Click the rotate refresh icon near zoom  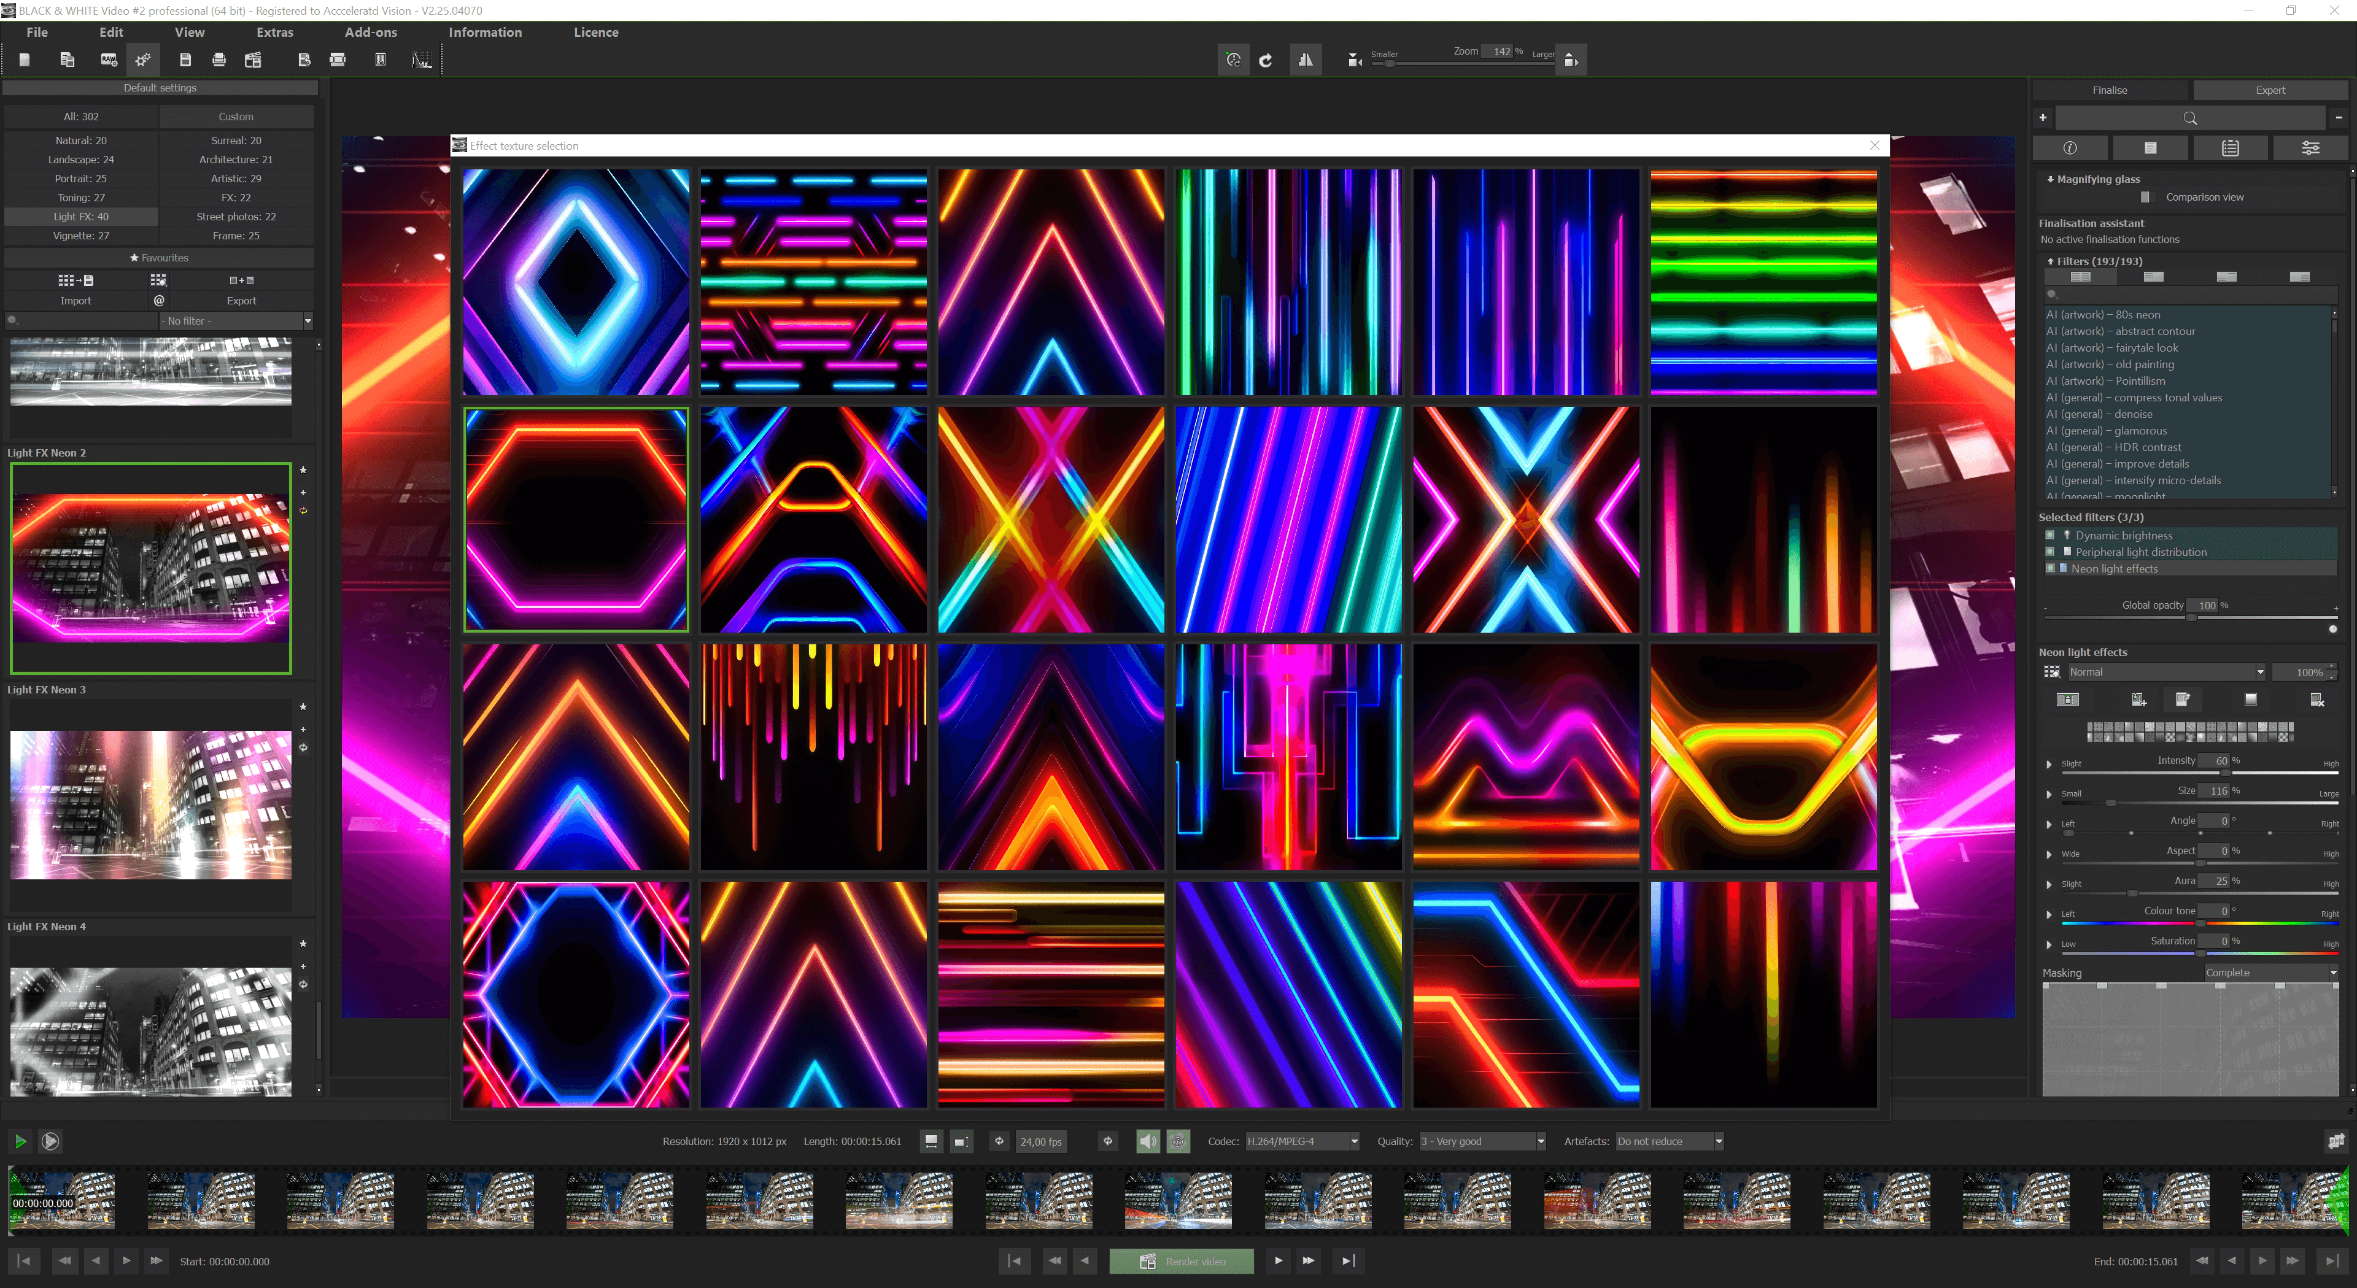pos(1266,60)
